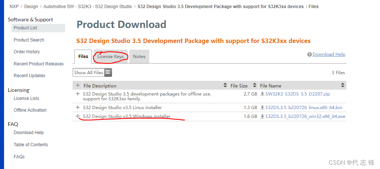The image size is (380, 169).
Task: Open FAQs in the sidebar
Action: pyautogui.click(x=19, y=157)
